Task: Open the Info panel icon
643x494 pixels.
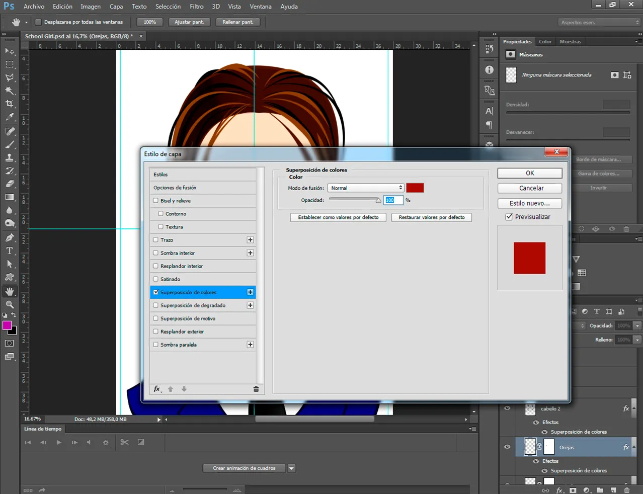Action: click(489, 70)
